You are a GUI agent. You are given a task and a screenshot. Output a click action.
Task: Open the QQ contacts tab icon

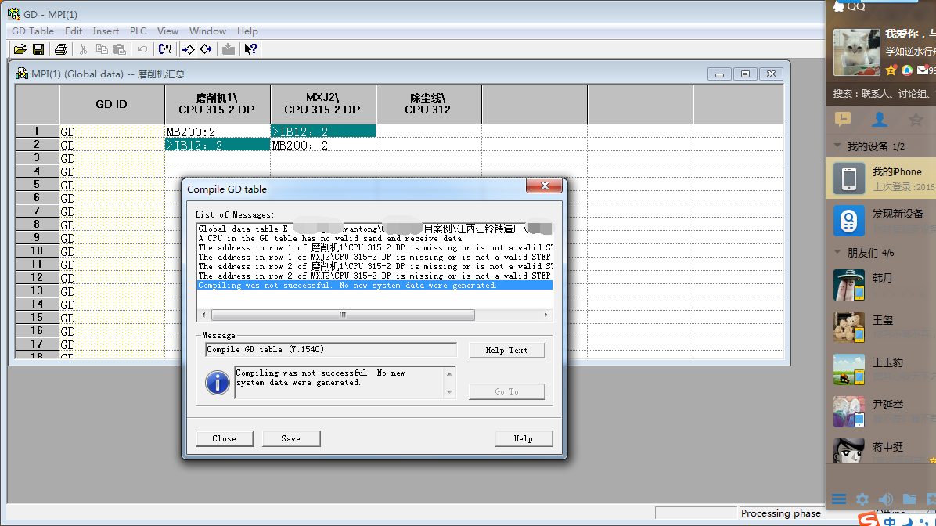point(880,120)
